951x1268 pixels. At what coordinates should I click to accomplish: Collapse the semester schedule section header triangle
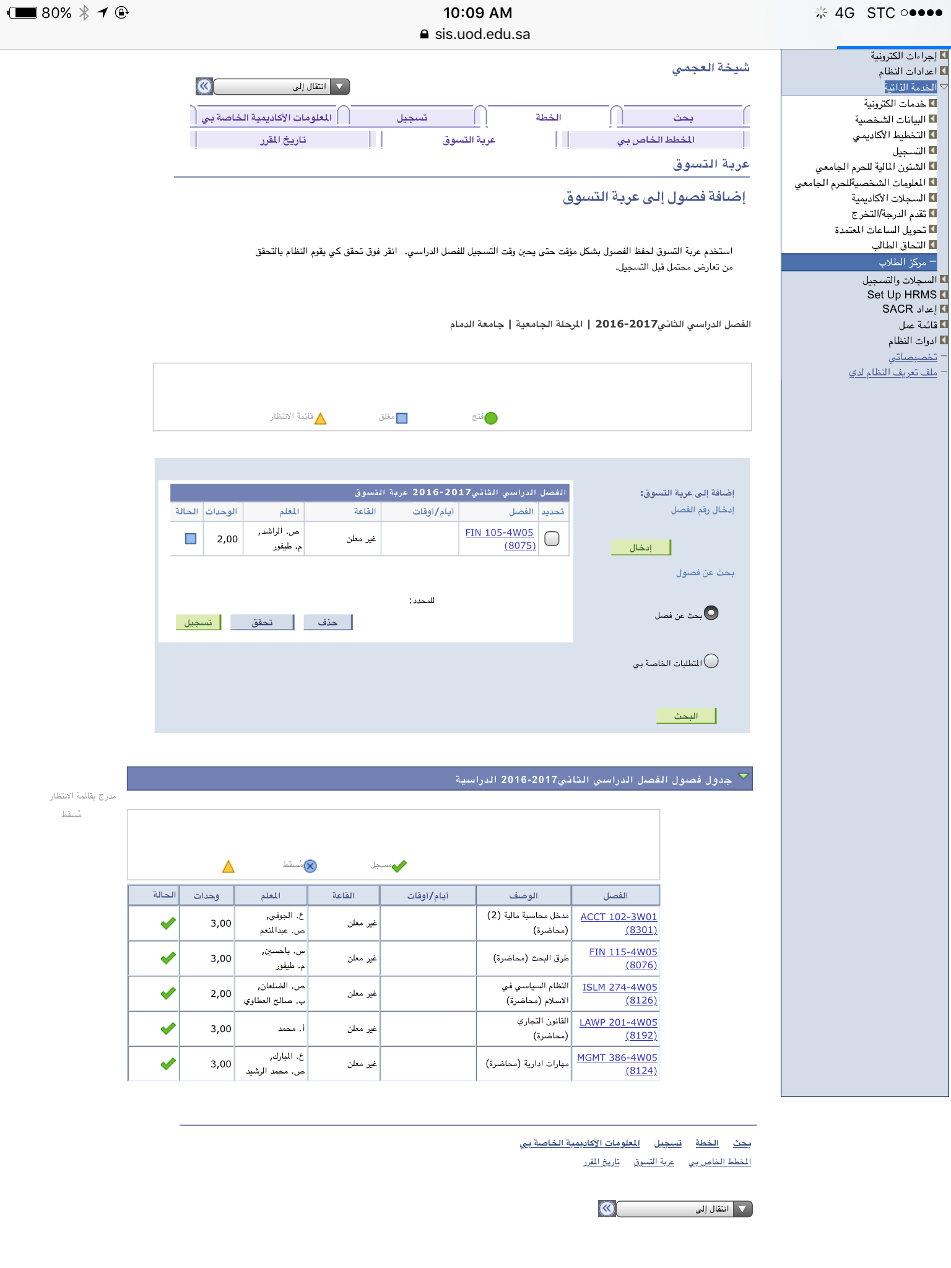click(x=744, y=776)
